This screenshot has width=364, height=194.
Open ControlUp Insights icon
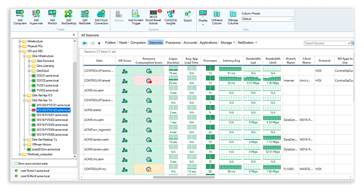coord(171,14)
